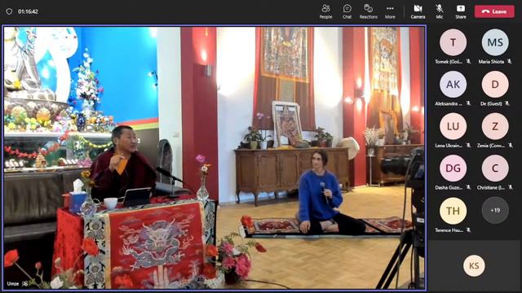Select Tomek participant avatar
522x293 pixels.
tap(453, 42)
